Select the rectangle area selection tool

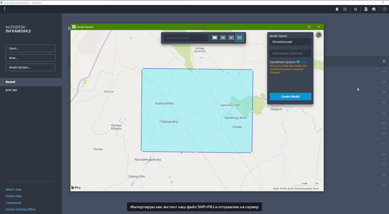(x=223, y=38)
